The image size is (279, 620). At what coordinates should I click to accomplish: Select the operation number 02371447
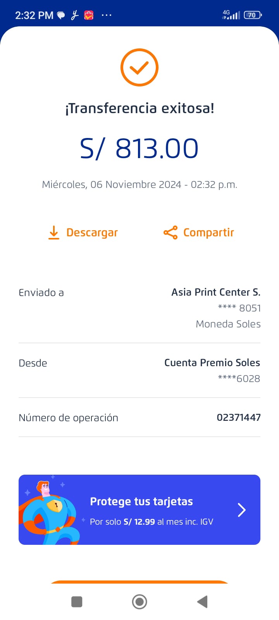point(238,417)
